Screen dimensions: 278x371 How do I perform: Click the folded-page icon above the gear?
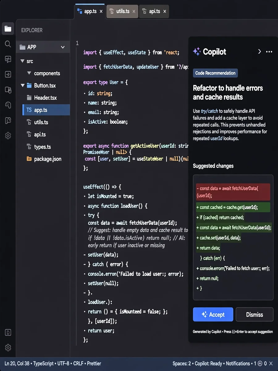point(8,120)
